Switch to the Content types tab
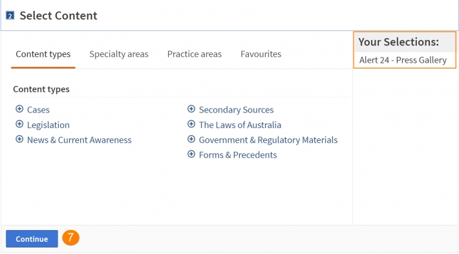The image size is (459, 254). [43, 54]
